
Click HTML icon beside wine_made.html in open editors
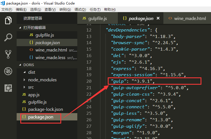pyautogui.click(x=31, y=50)
